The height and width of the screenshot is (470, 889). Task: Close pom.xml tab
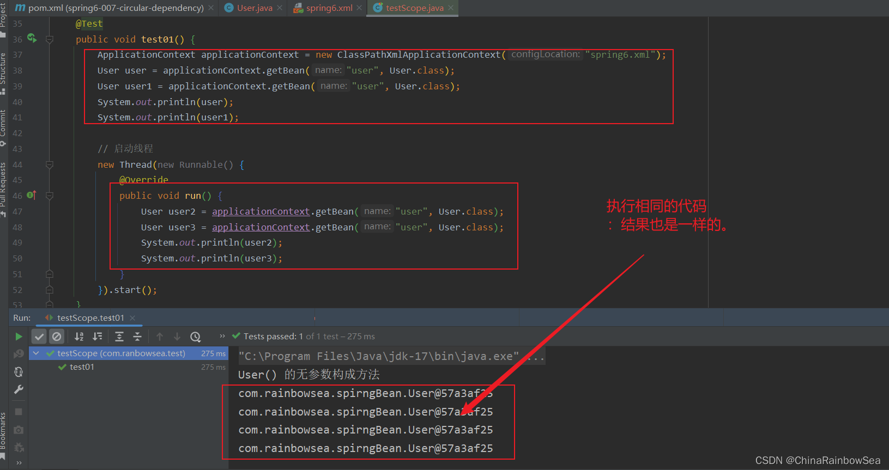pyautogui.click(x=211, y=8)
